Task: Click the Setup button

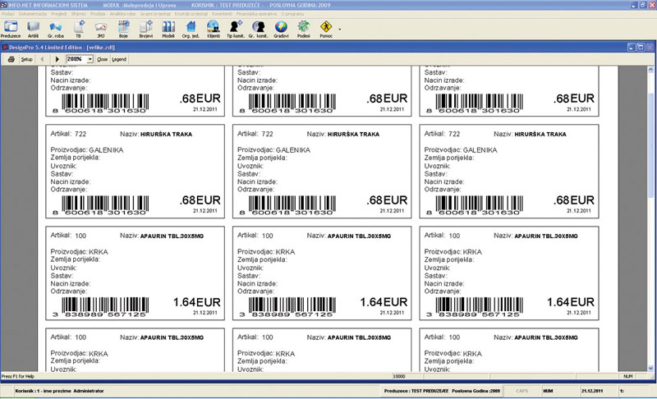Action: point(27,59)
